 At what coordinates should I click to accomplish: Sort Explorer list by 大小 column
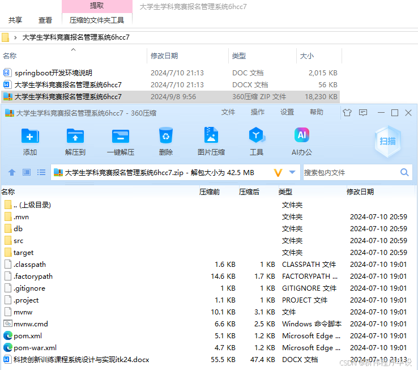(307, 56)
